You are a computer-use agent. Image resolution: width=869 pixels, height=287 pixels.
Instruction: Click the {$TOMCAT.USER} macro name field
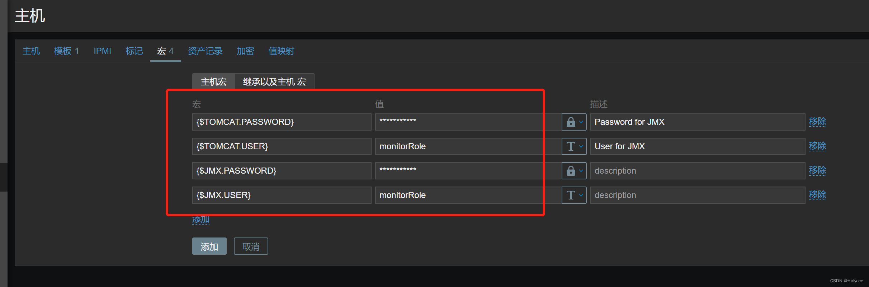pyautogui.click(x=282, y=146)
